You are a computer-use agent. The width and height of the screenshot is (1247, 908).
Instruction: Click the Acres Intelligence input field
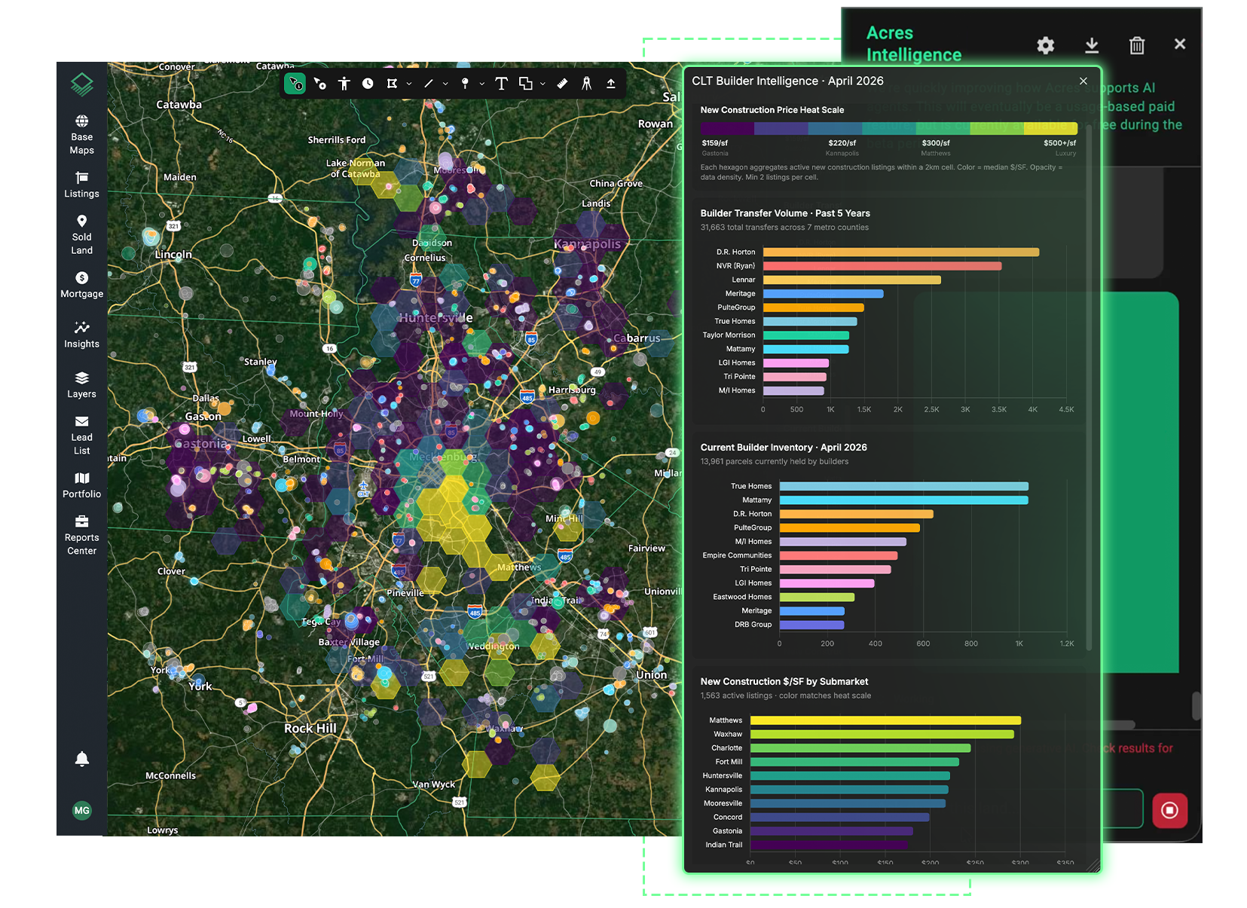point(1123,809)
